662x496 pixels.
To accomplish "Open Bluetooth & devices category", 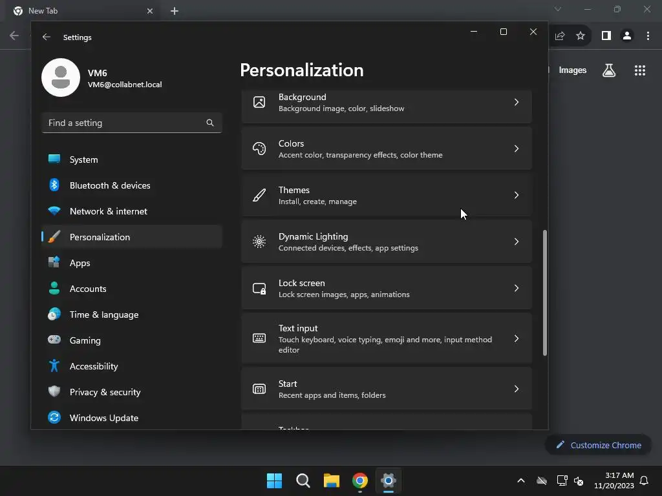I will (x=132, y=185).
